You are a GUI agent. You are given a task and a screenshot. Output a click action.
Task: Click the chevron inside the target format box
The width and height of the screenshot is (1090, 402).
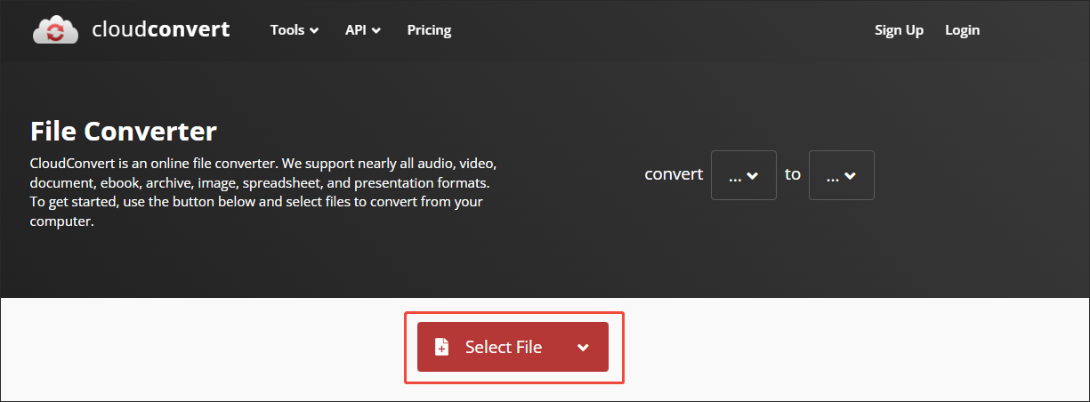tap(850, 176)
